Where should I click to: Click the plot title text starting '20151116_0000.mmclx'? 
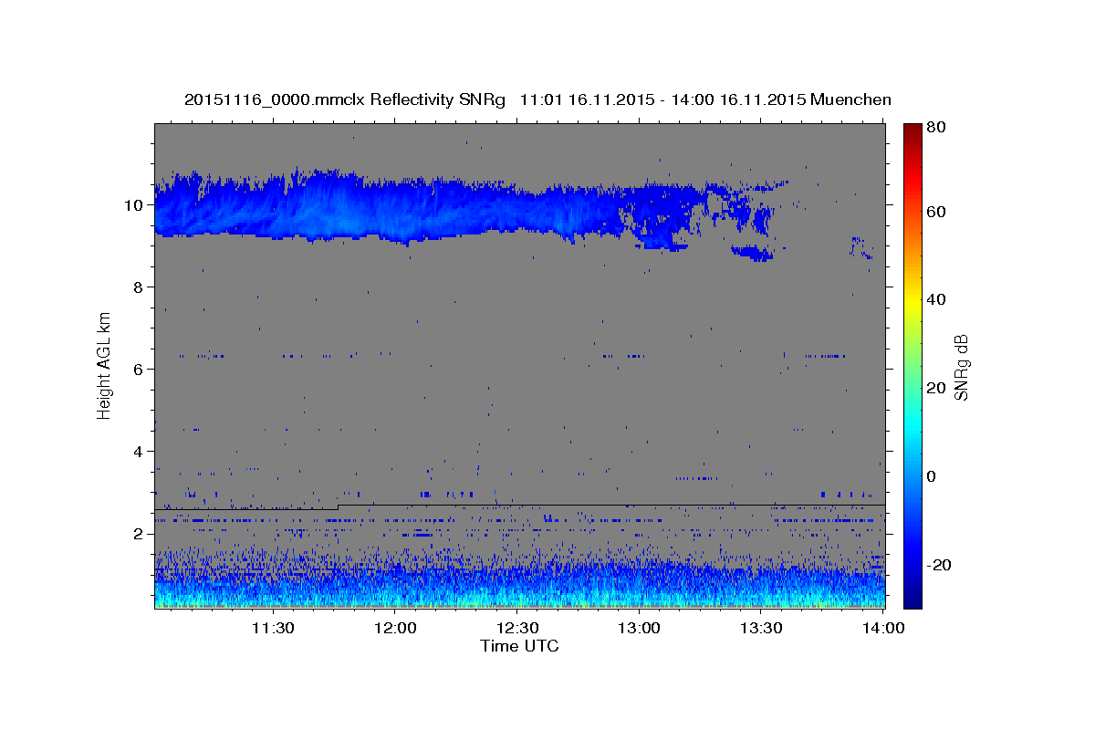click(x=537, y=99)
